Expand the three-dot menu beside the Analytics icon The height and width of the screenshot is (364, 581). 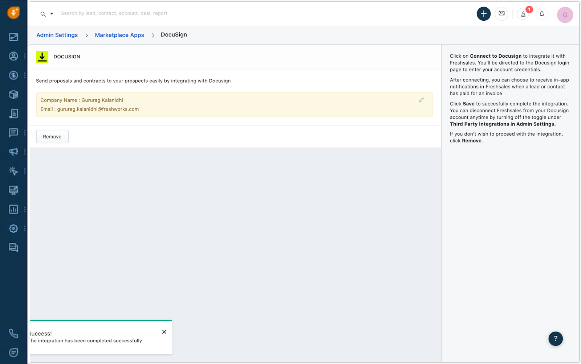pos(24,209)
